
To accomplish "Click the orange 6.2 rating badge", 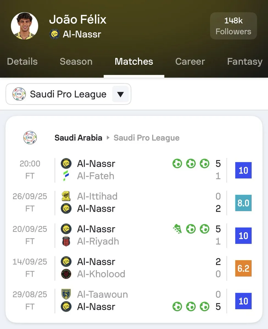I will point(243,268).
